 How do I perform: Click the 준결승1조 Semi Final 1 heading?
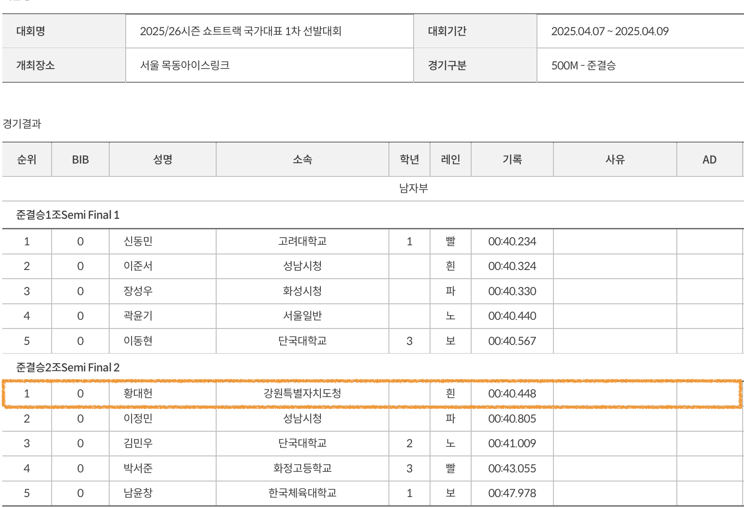68,215
